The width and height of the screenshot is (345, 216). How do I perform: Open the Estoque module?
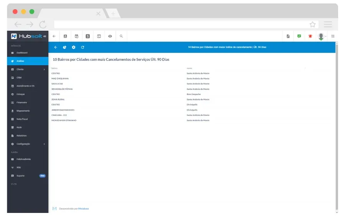coord(28,94)
